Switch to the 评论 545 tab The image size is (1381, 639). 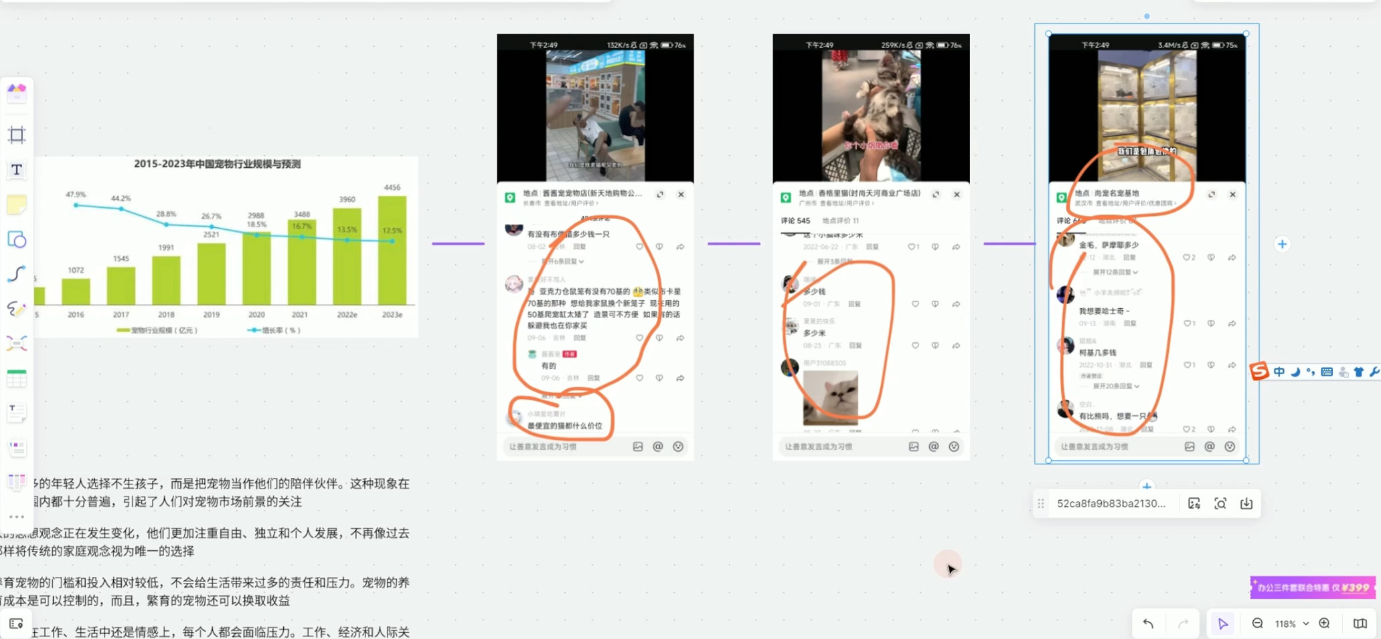[x=797, y=220]
